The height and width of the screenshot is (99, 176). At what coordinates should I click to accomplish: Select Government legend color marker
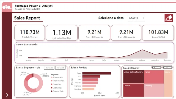(x=52, y=77)
